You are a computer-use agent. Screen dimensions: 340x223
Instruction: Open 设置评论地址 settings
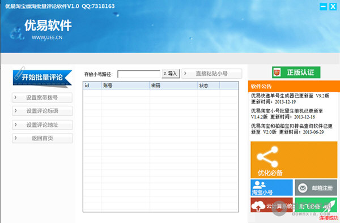tap(42, 125)
